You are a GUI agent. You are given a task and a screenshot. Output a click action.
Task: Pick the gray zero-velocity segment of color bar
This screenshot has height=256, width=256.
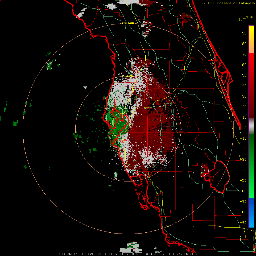click(251, 126)
